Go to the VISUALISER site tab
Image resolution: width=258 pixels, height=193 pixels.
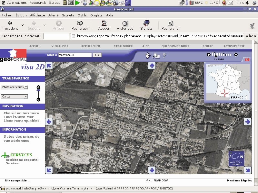pos(60,46)
